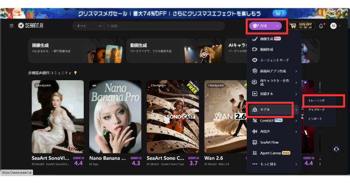350x183 pixels.
Task: Open the 50% OFF cart offer
Action: tap(301, 26)
